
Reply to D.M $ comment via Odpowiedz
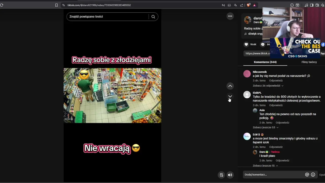276,147
